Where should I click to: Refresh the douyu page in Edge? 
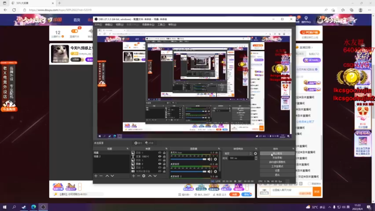point(14,10)
